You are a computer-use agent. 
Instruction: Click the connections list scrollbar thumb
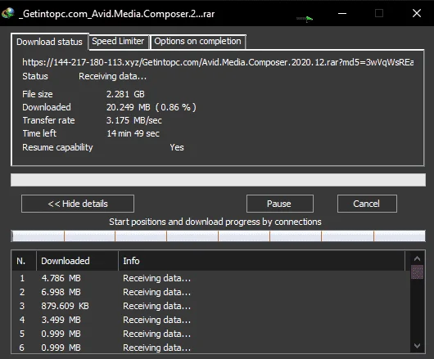pos(417,272)
